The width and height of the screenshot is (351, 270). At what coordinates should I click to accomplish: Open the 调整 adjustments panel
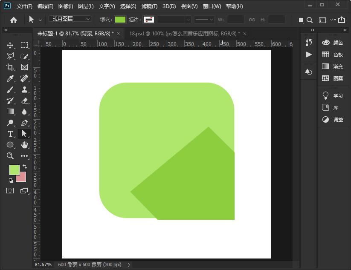(333, 120)
